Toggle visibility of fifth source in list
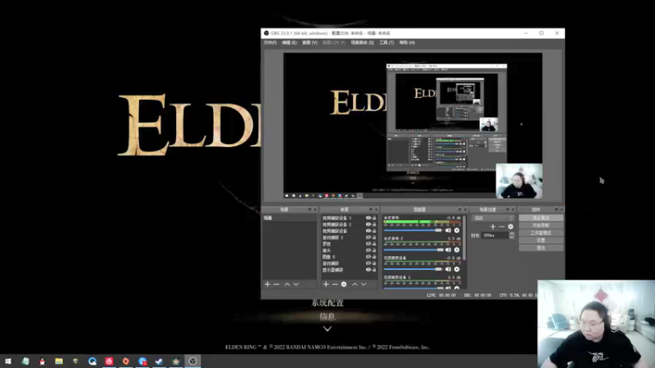The height and width of the screenshot is (368, 655). (368, 244)
